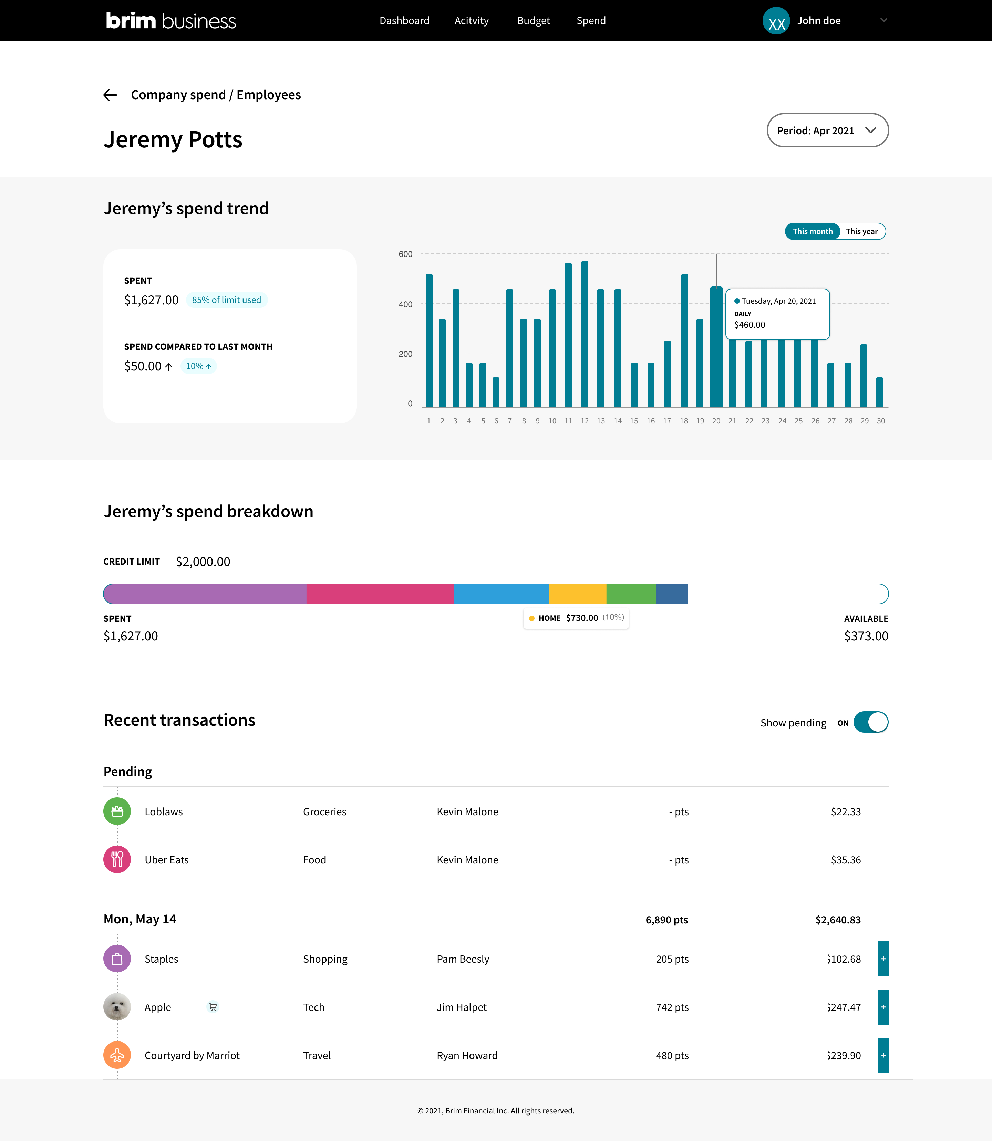Expand the John doe account chevron
This screenshot has width=992, height=1141.
point(883,20)
